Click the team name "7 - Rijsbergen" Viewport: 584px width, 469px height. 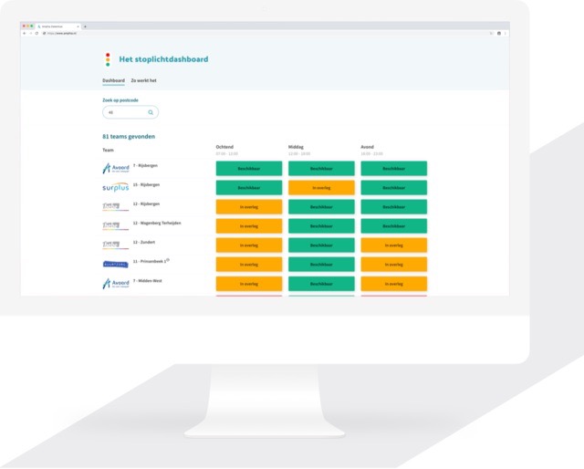tap(145, 165)
